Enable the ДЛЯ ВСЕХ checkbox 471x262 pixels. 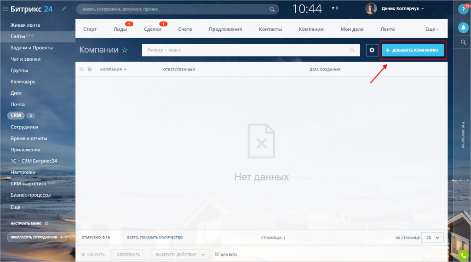tap(217, 254)
